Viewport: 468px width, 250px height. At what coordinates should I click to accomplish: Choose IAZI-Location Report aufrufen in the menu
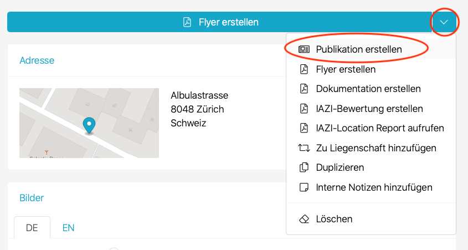379,128
